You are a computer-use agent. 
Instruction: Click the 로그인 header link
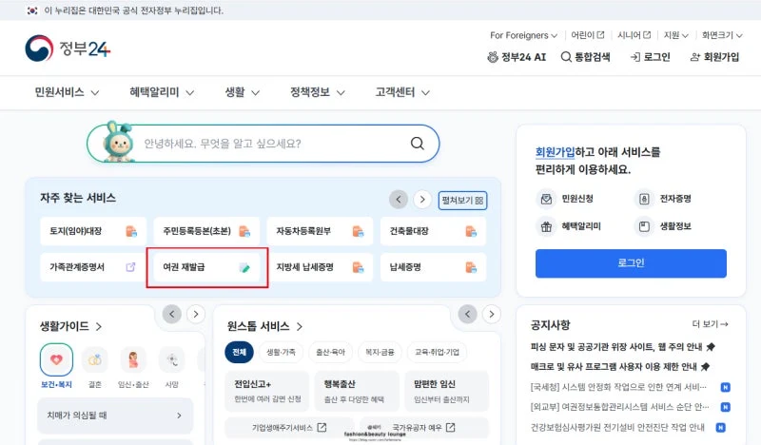tap(650, 57)
